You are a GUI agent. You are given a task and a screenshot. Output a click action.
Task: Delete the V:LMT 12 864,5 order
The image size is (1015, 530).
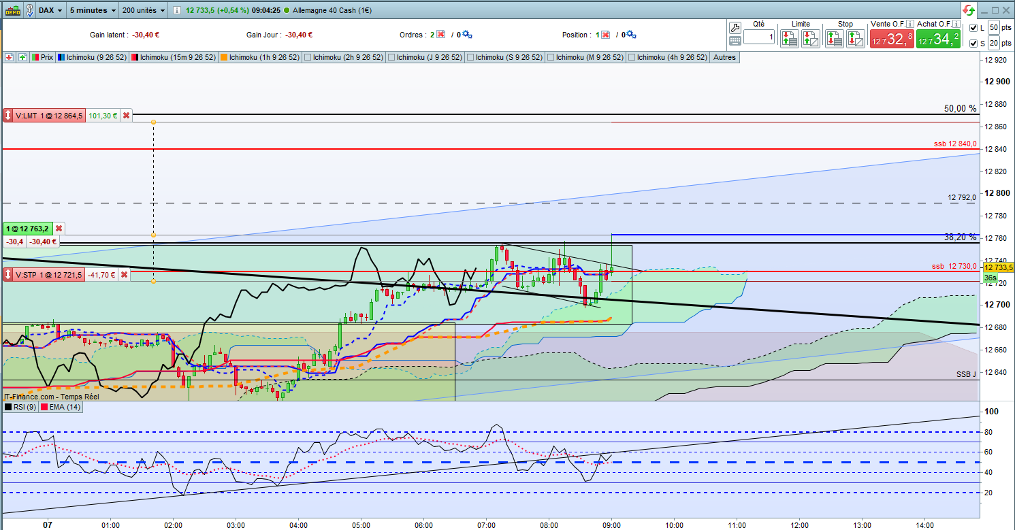[x=126, y=116]
